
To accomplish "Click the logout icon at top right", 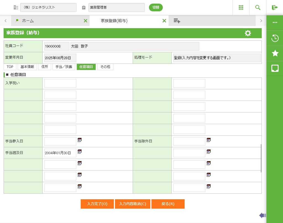I will pyautogui.click(x=274, y=7).
